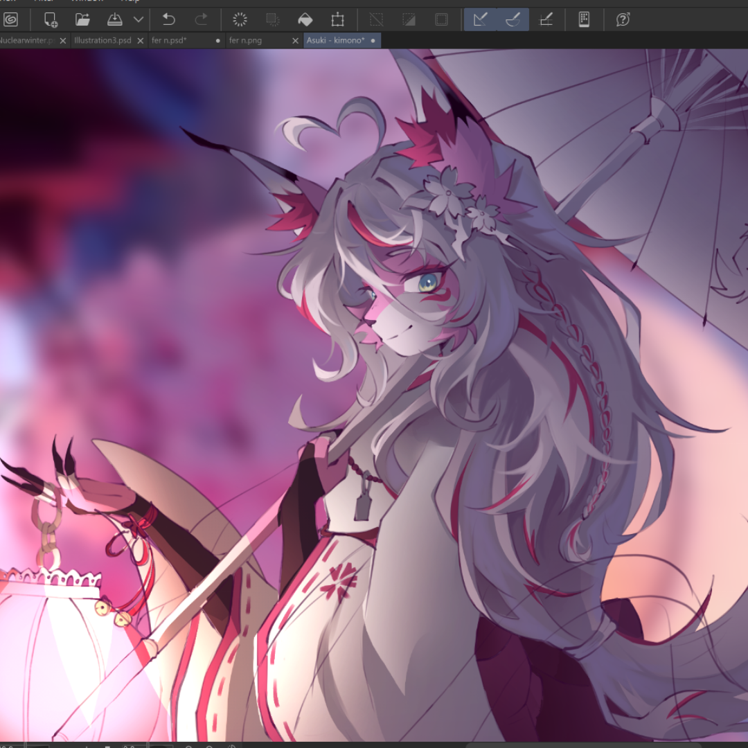
Task: Close the Illustration3.psd tab
Action: pyautogui.click(x=140, y=41)
